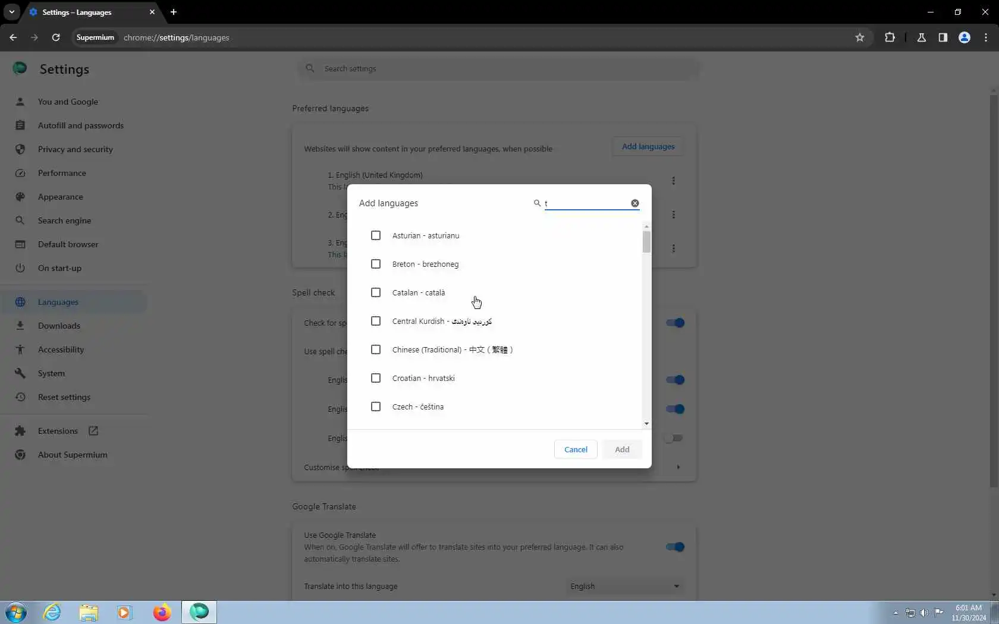Check the Czech - čeština checkbox
Screen dimensions: 999x624
coord(376,406)
